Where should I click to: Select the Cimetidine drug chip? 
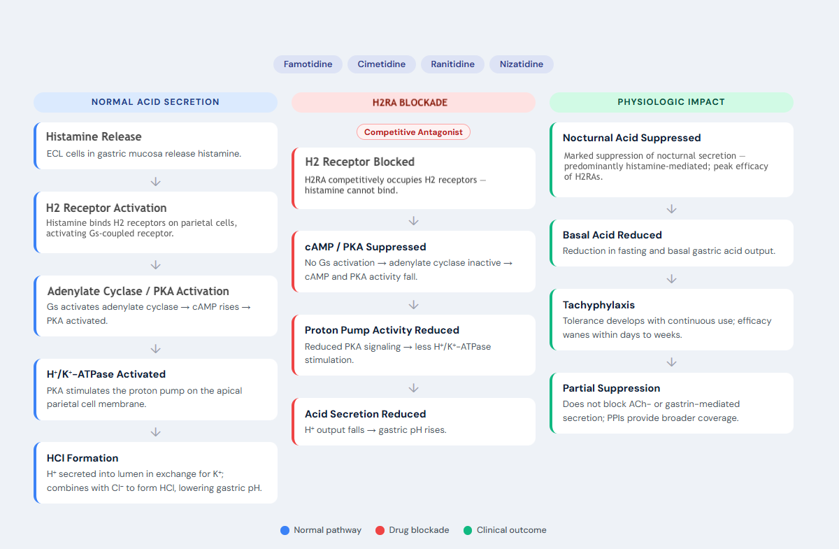[x=382, y=64]
